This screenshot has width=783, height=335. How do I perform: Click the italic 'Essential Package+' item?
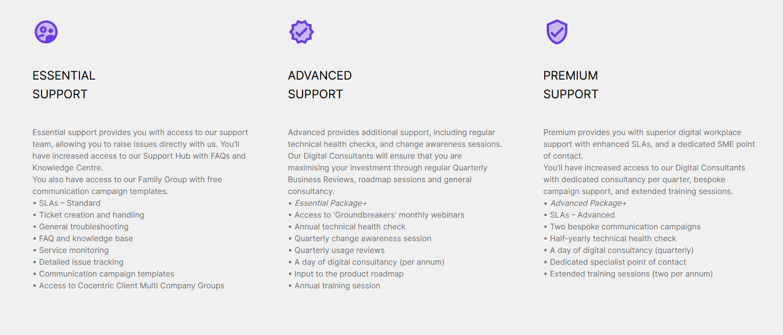[328, 203]
